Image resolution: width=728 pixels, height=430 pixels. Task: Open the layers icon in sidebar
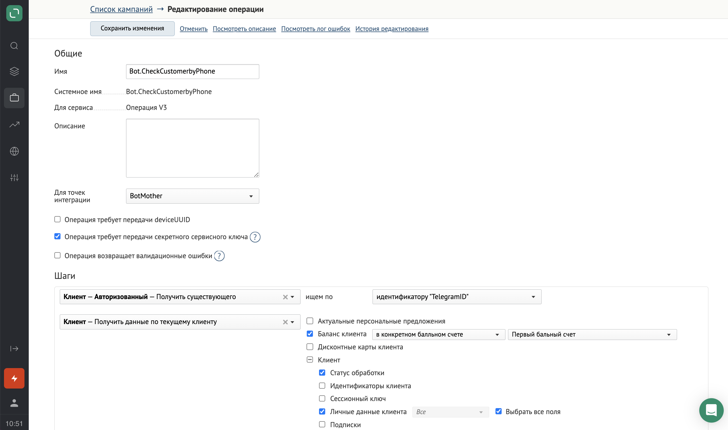click(x=14, y=71)
